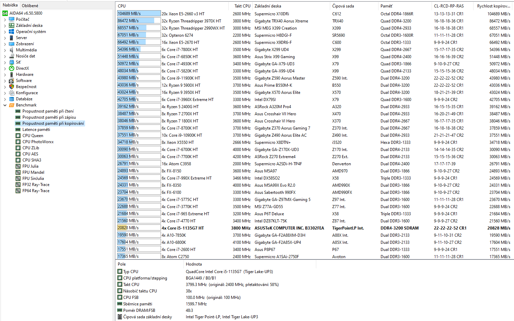Collapse the Benchmark tree node
514x321 pixels.
click(5, 105)
